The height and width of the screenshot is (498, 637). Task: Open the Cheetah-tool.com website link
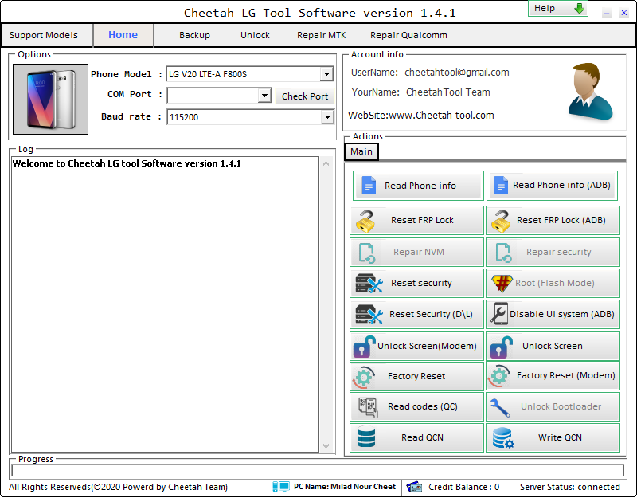click(x=421, y=116)
